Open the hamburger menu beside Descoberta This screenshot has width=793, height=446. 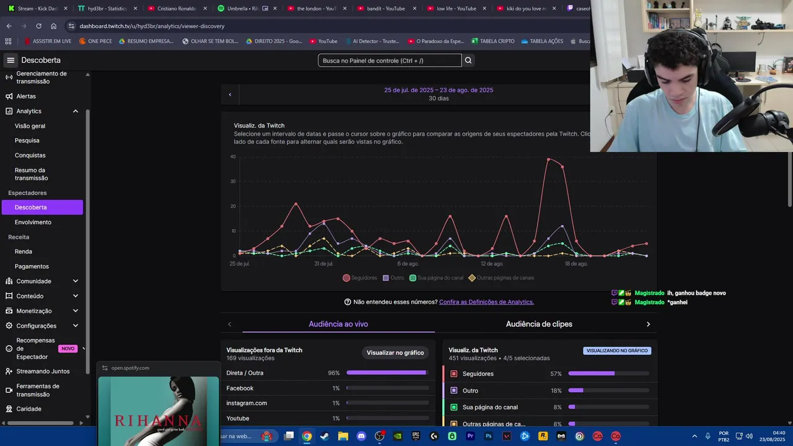11,60
